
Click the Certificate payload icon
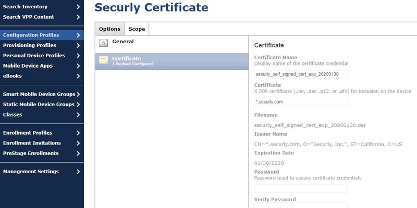point(103,60)
